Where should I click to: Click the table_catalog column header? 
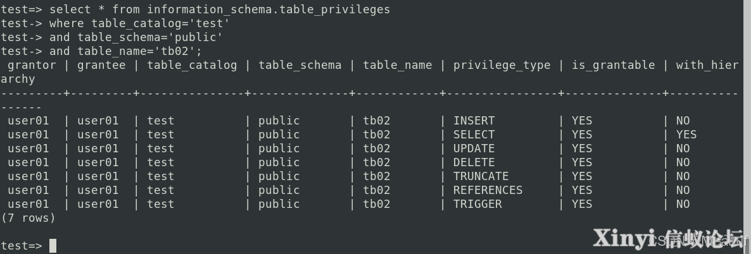pos(192,65)
